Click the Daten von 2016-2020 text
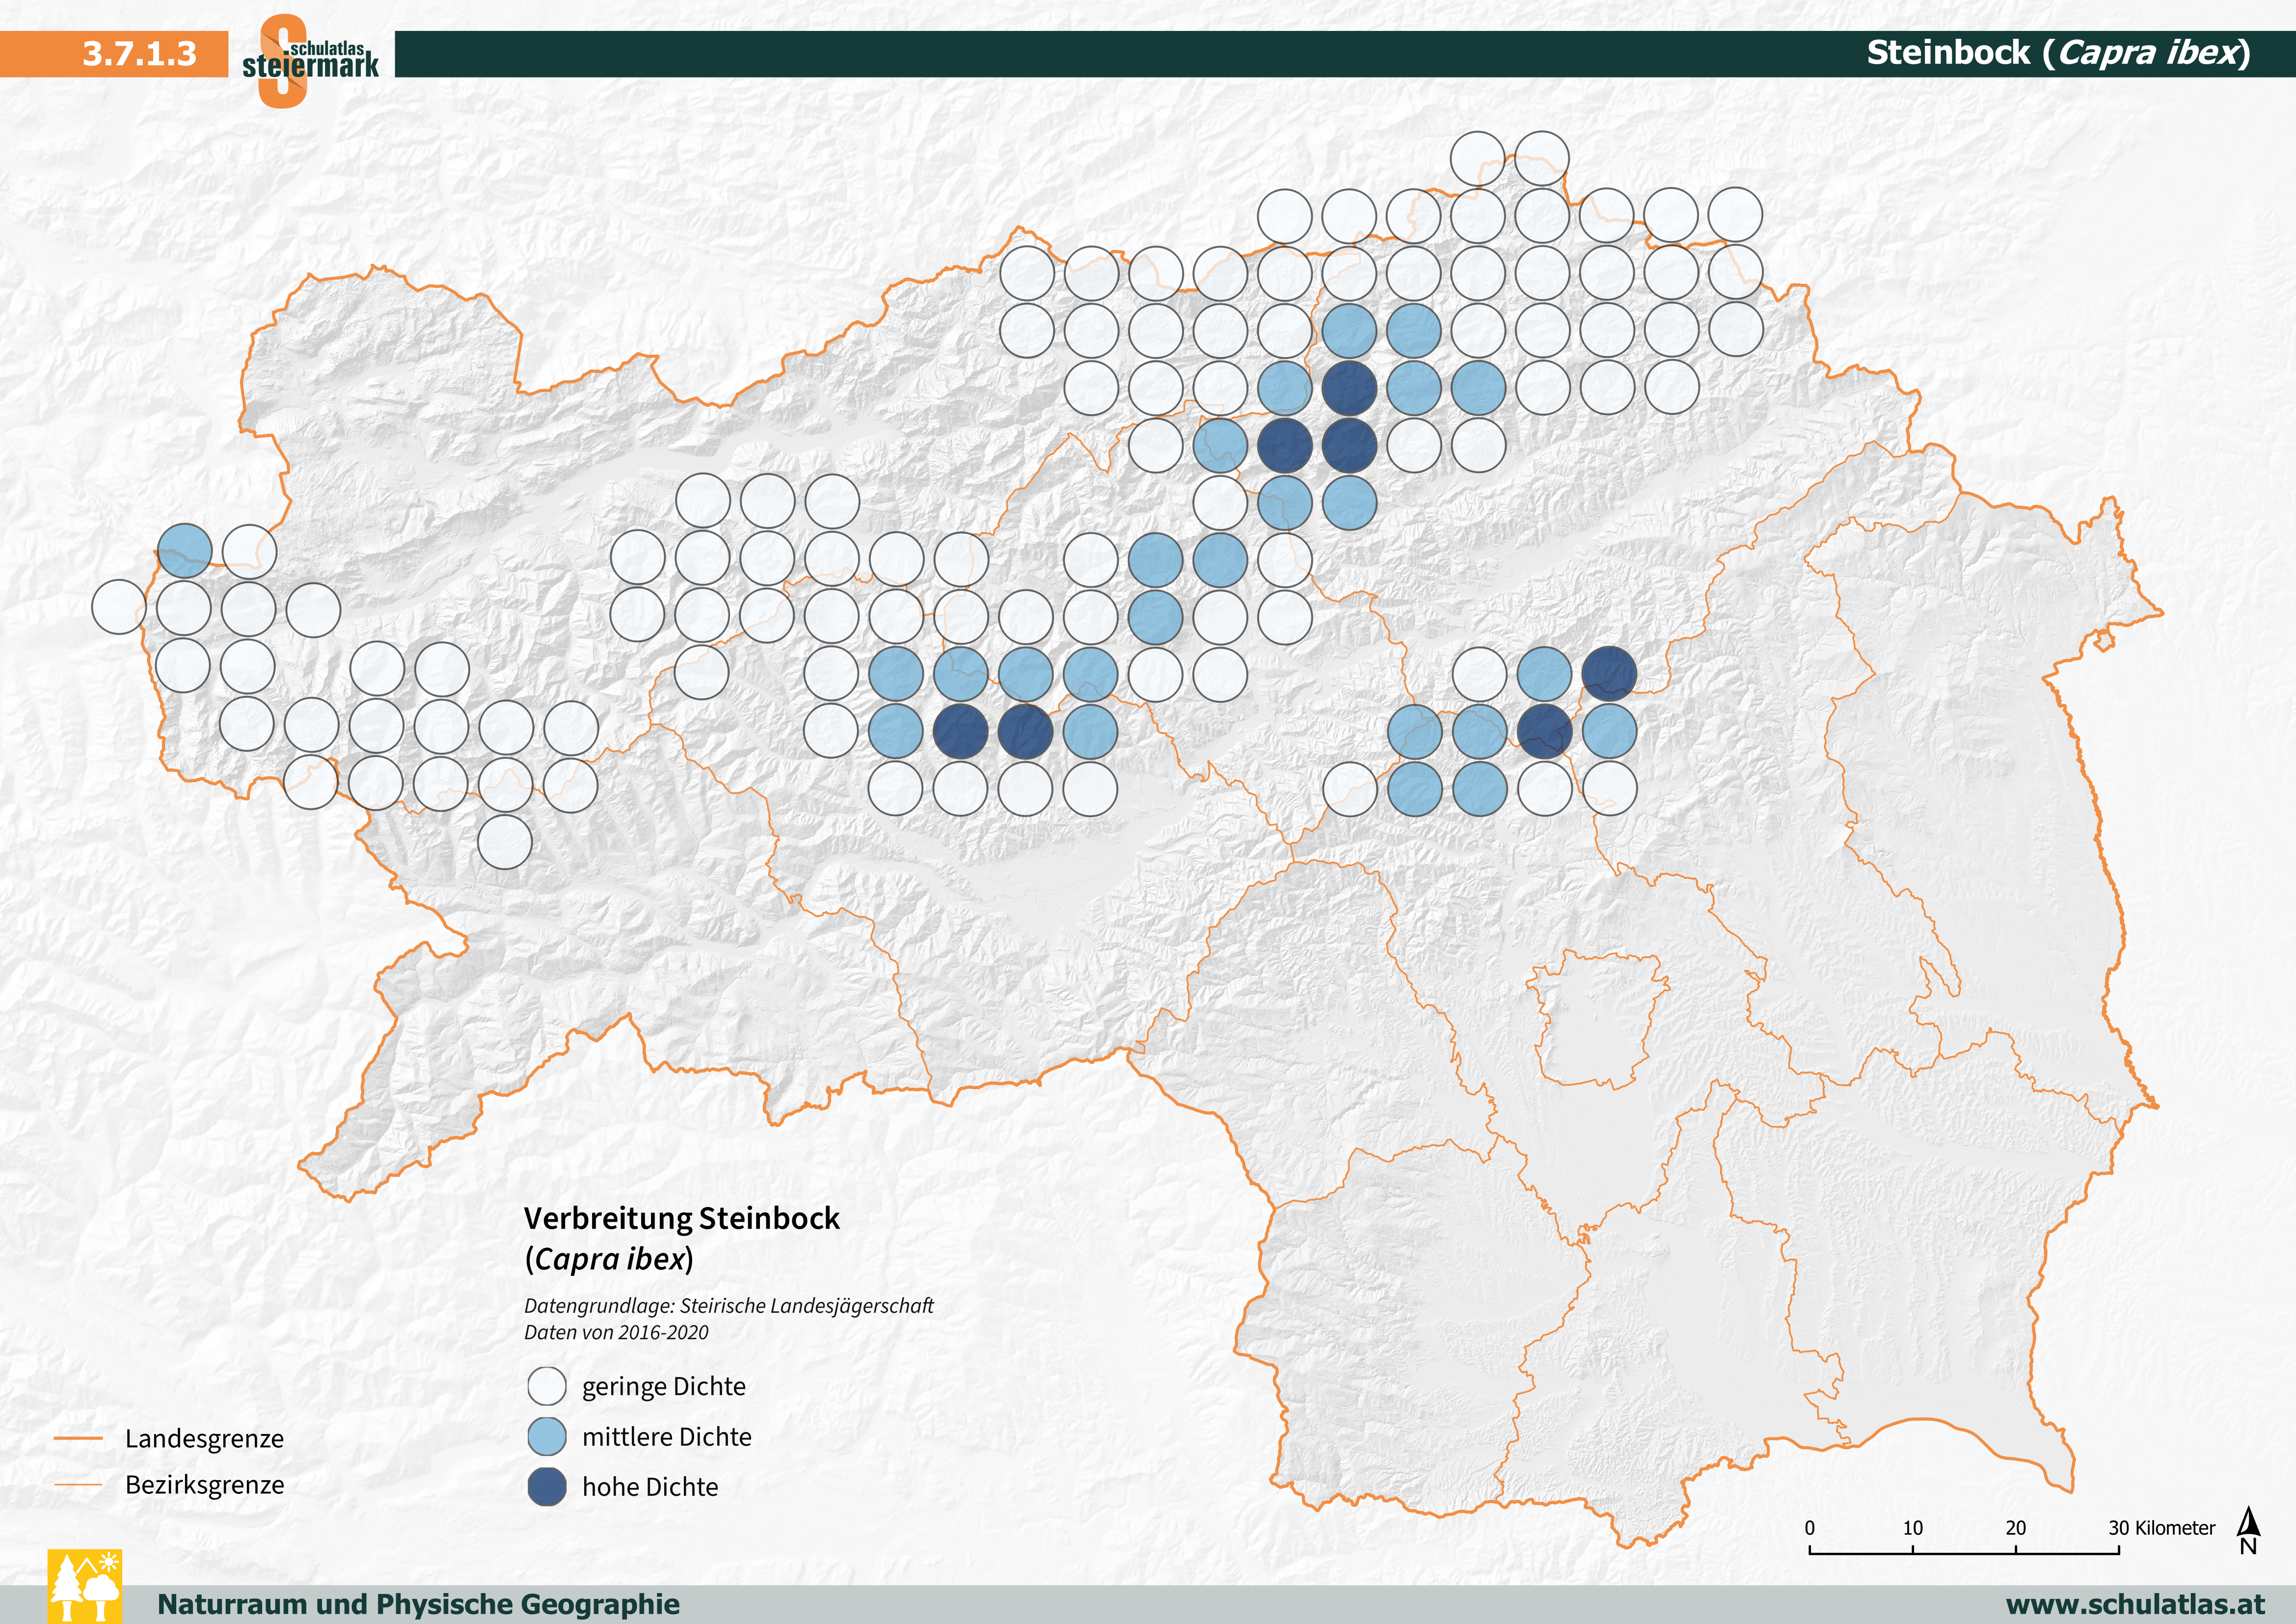The image size is (2296, 1624). click(616, 1333)
